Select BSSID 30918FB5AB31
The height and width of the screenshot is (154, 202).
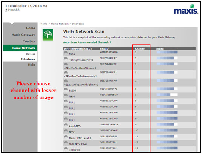(109, 136)
